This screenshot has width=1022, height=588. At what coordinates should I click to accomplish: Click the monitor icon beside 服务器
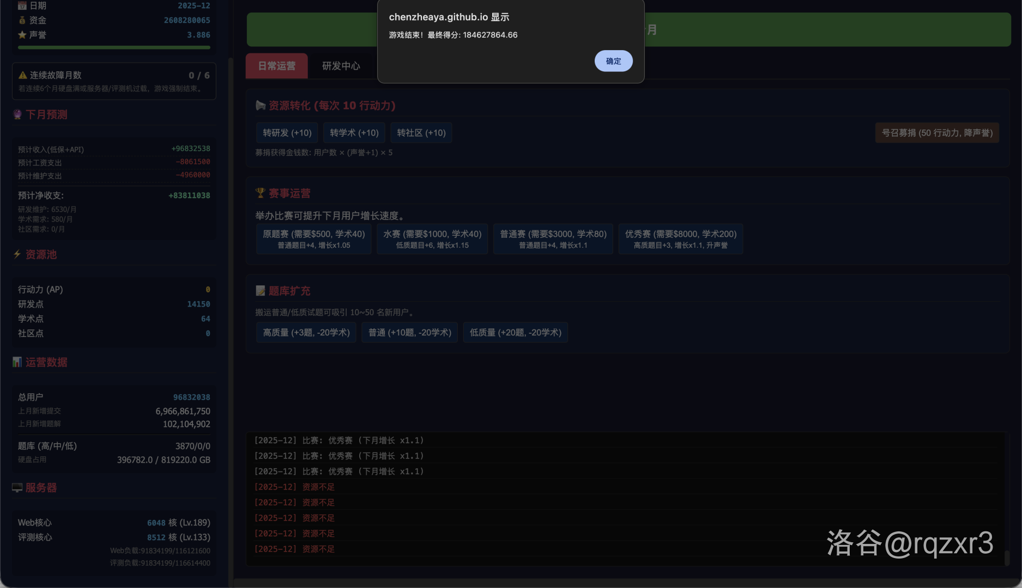[x=17, y=487]
